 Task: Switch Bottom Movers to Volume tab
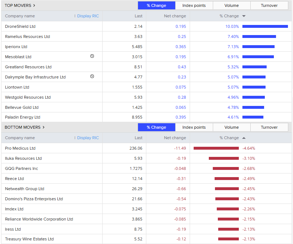[232, 127]
